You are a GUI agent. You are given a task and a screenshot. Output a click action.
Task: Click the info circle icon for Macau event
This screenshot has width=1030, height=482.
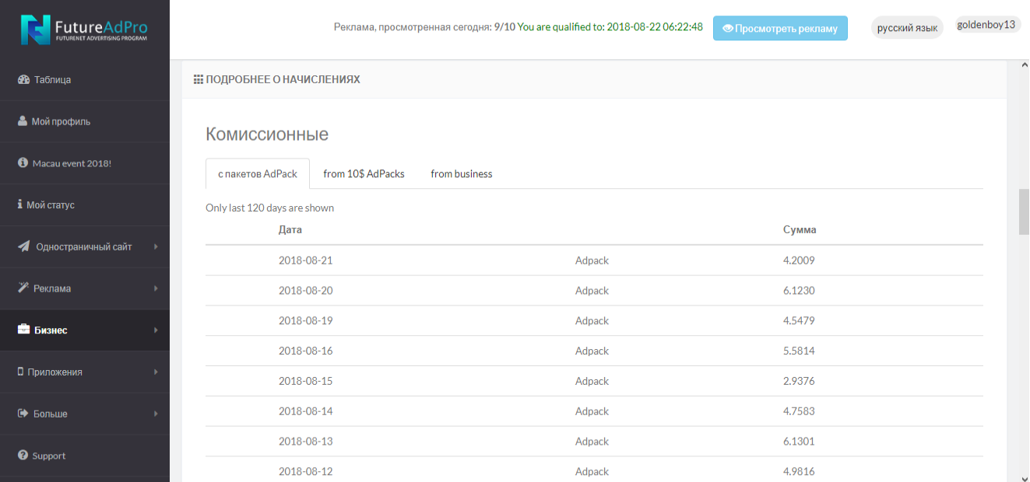(x=23, y=163)
